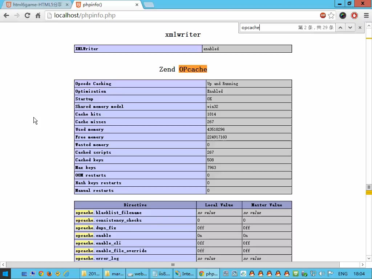This screenshot has width=372, height=279.
Task: Go to previous find result
Action: (x=340, y=28)
